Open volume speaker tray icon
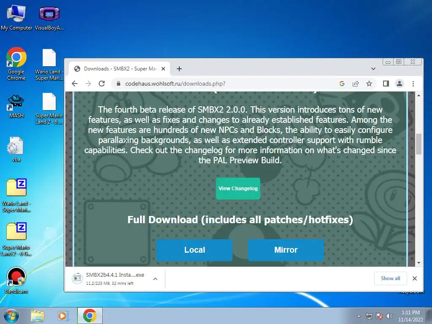This screenshot has height=324, width=432. click(x=389, y=316)
